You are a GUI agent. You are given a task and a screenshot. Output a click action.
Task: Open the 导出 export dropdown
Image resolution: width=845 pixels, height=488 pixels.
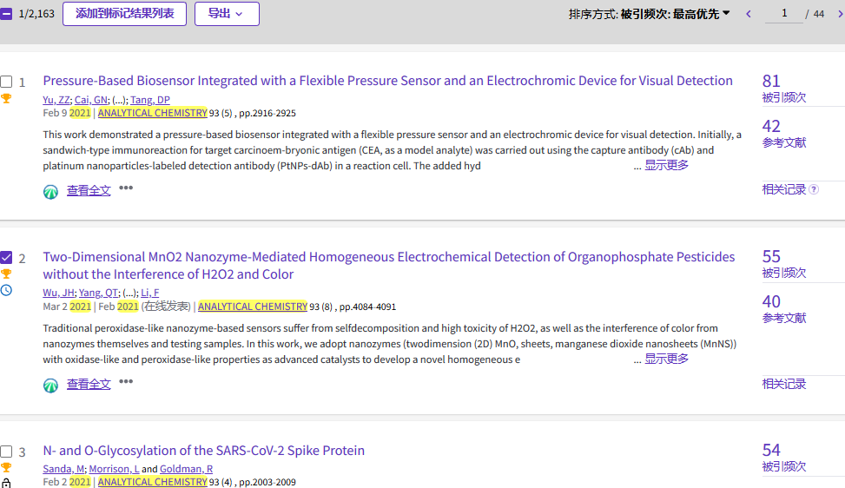click(x=226, y=14)
